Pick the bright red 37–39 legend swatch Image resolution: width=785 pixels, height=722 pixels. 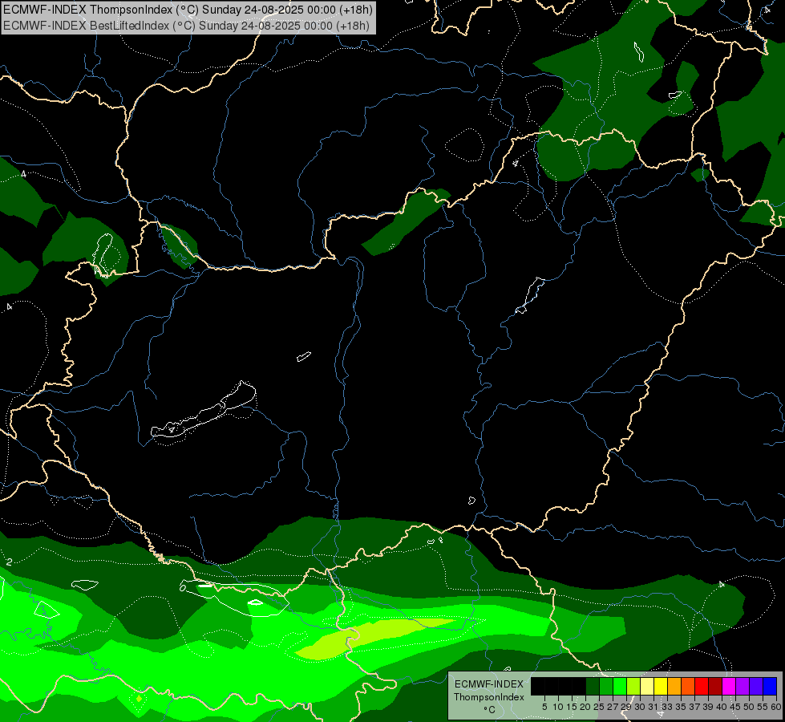[x=702, y=686]
